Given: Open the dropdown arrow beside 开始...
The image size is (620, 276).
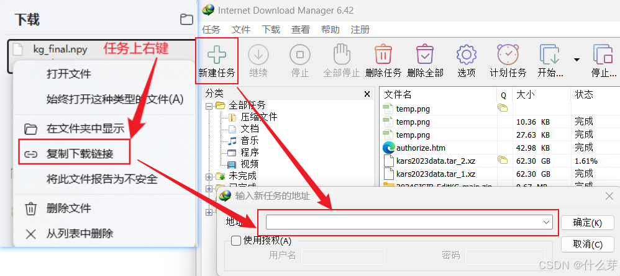Looking at the screenshot, I should click(x=577, y=60).
